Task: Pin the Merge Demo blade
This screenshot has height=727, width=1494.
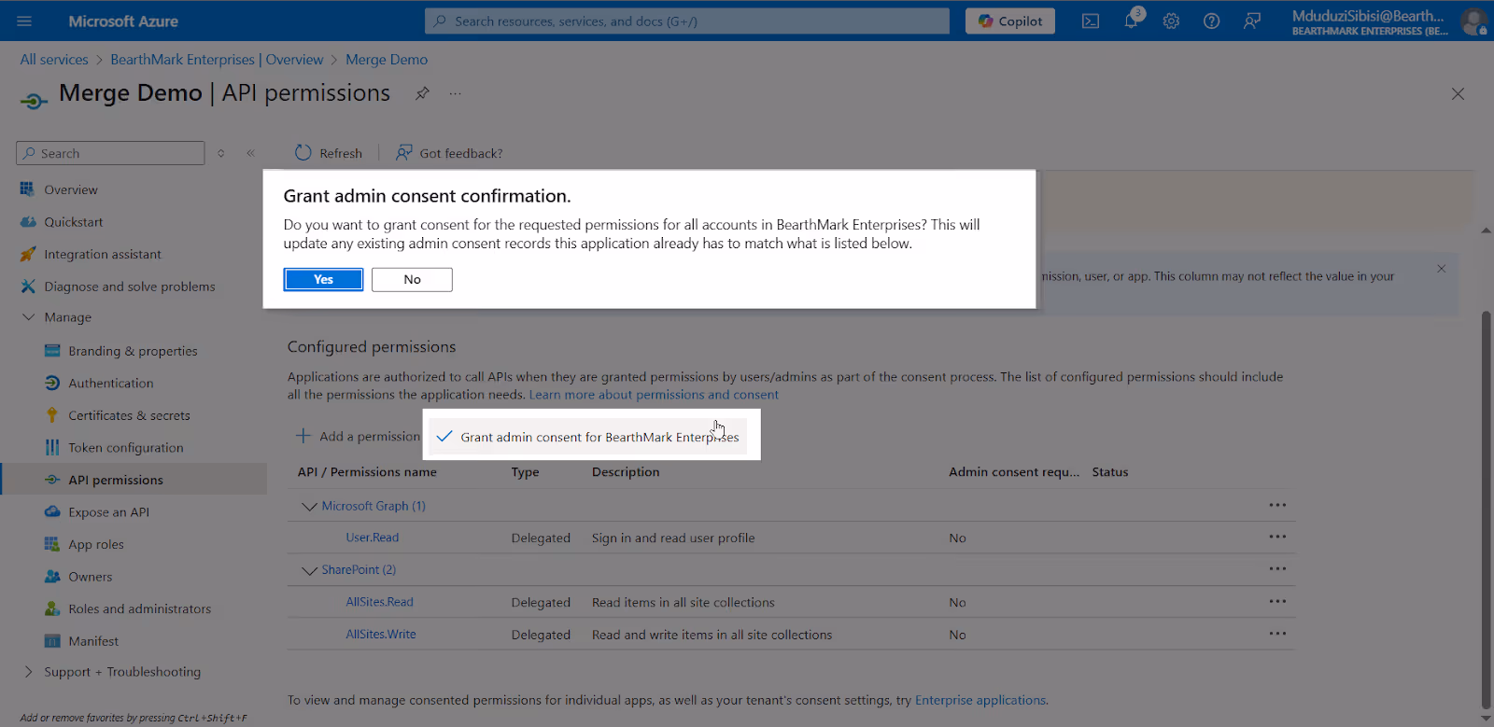Action: (422, 93)
